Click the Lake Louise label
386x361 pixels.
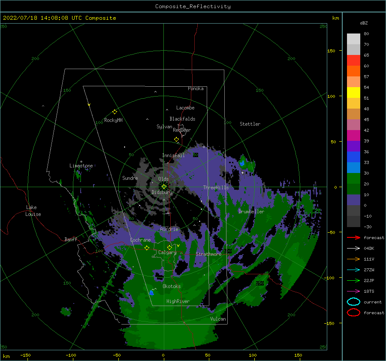pos(33,211)
